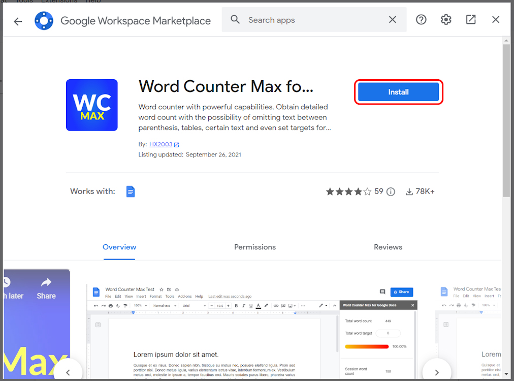Select the Overview tab
Viewport: 514px width, 381px height.
(x=119, y=247)
